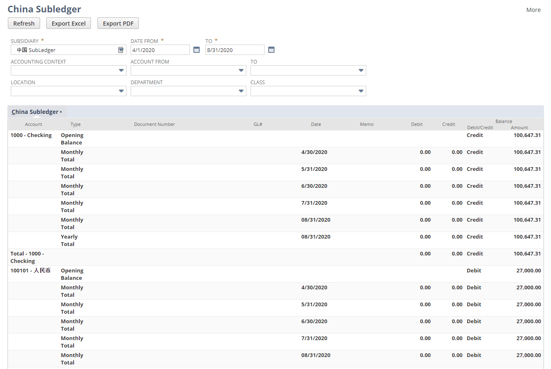Screen dimensions: 551x369
Task: Expand the Accounting Context dropdown
Action: point(121,71)
